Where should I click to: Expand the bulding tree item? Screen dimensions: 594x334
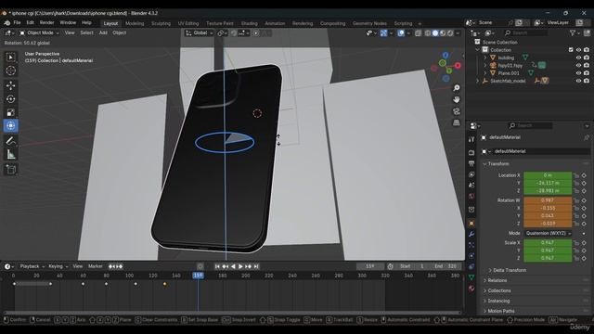[485, 58]
